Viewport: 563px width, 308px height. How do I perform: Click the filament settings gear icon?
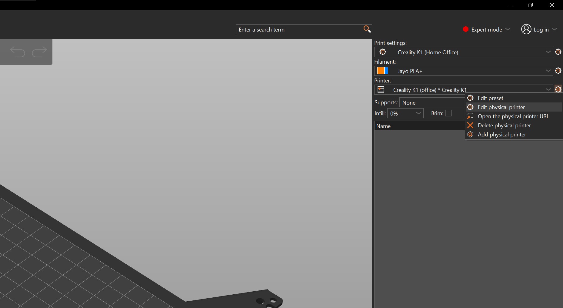click(x=558, y=71)
